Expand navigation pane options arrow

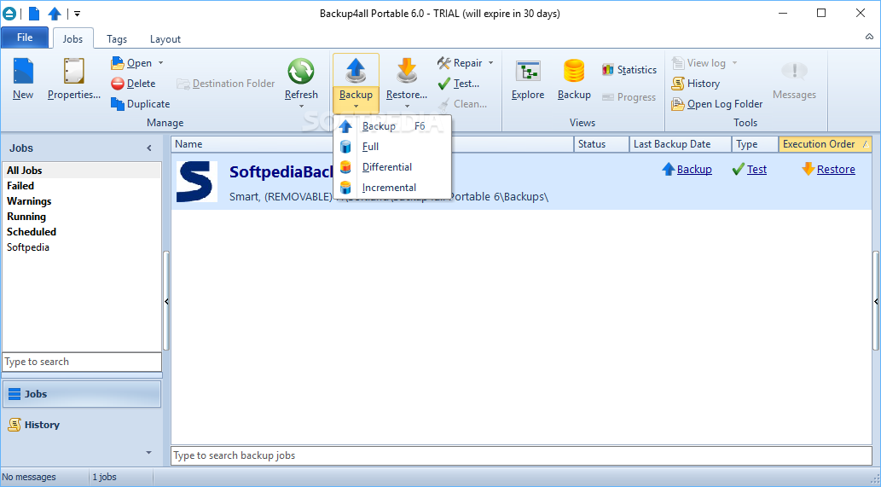tap(149, 452)
